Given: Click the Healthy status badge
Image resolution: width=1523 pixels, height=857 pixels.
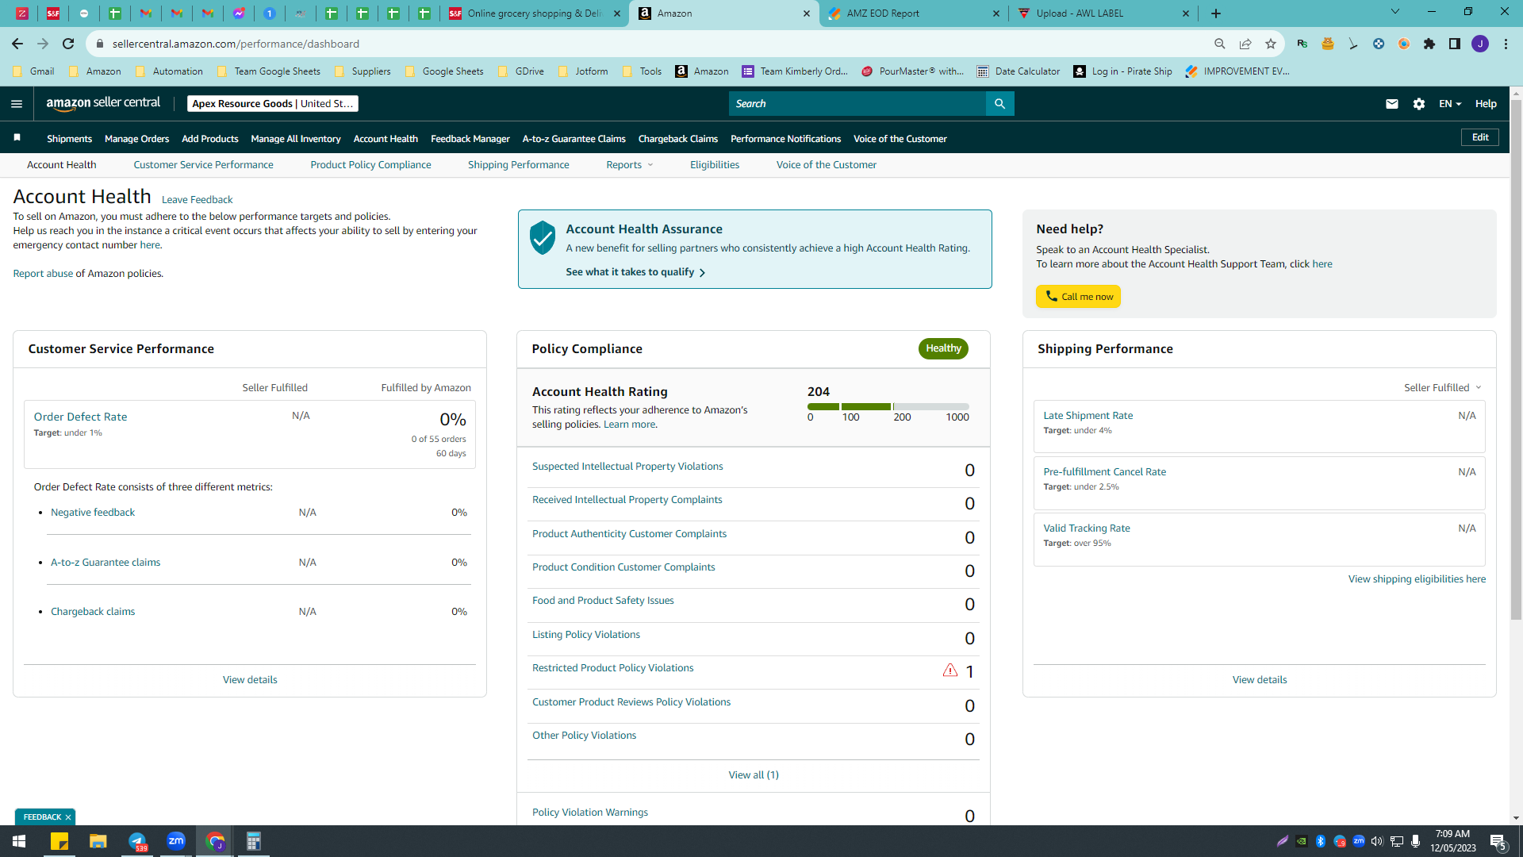Looking at the screenshot, I should click(943, 348).
